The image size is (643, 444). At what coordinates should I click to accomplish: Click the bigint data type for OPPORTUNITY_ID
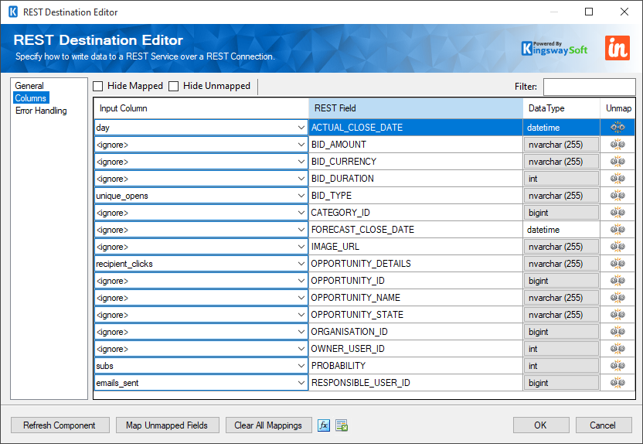(x=561, y=281)
